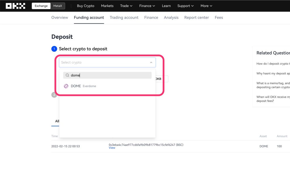290x193 pixels.
Task: Switch to MetaX mode
Action: [x=58, y=6]
